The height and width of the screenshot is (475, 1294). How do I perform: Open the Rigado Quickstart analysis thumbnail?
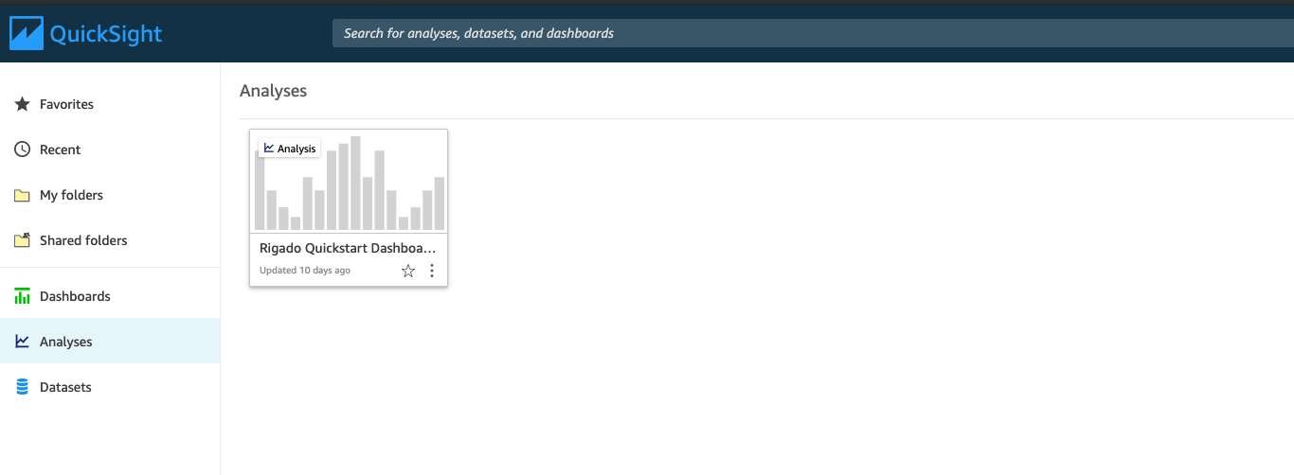coord(349,181)
